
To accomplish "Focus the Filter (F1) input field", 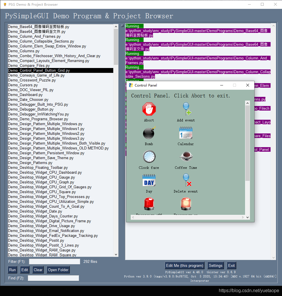I will [54, 261].
